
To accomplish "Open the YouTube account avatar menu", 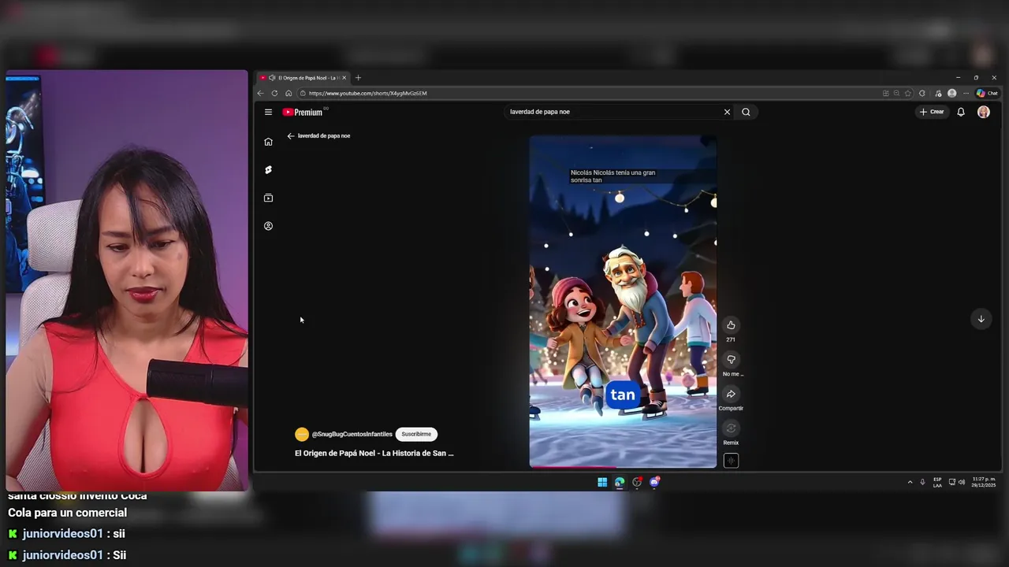I will pyautogui.click(x=983, y=112).
